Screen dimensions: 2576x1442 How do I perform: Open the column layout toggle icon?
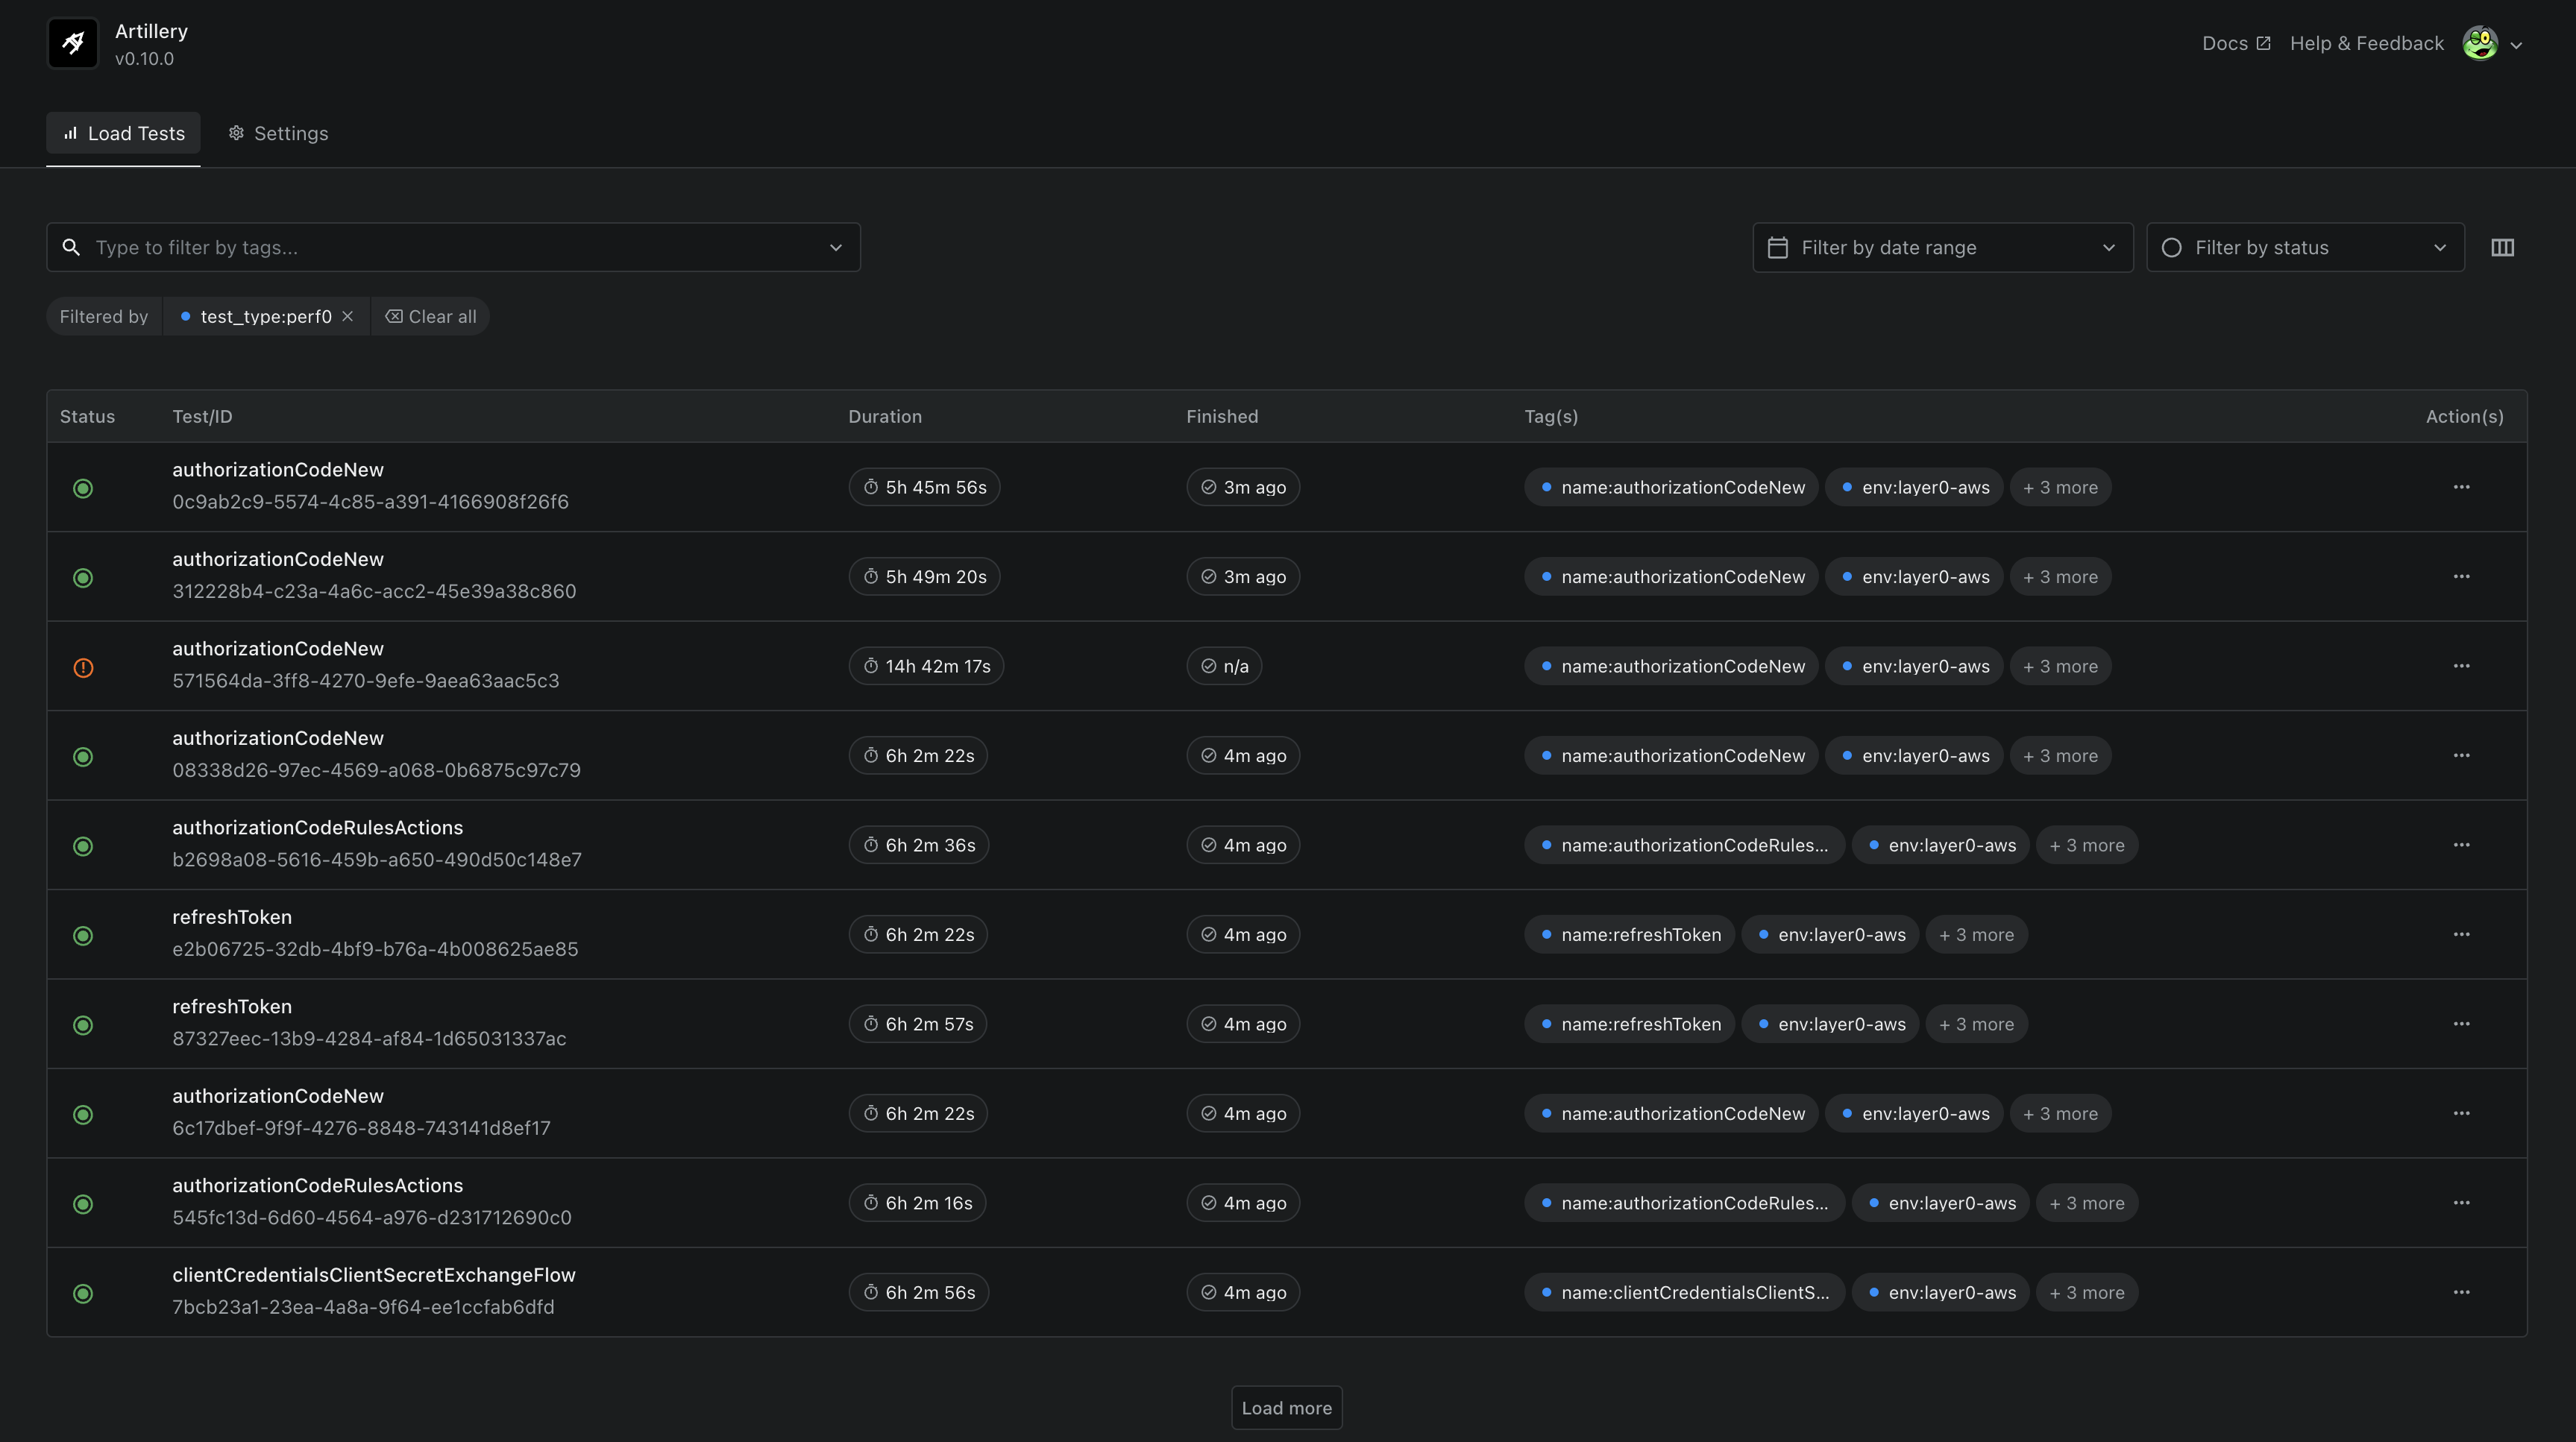point(2502,247)
